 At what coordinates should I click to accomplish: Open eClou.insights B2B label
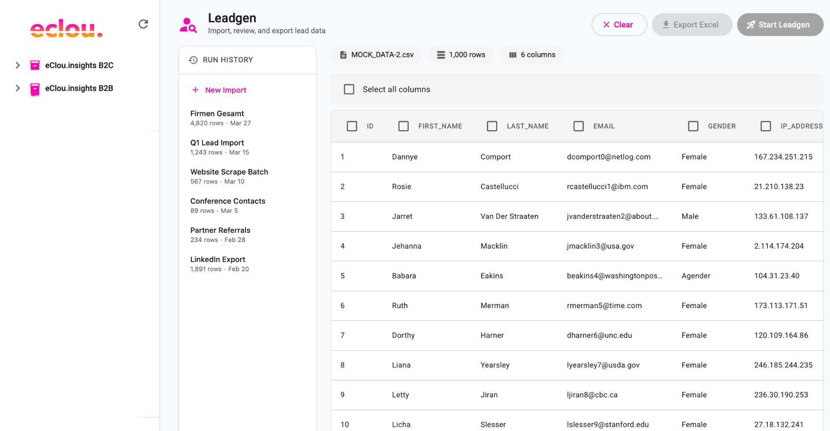(79, 88)
